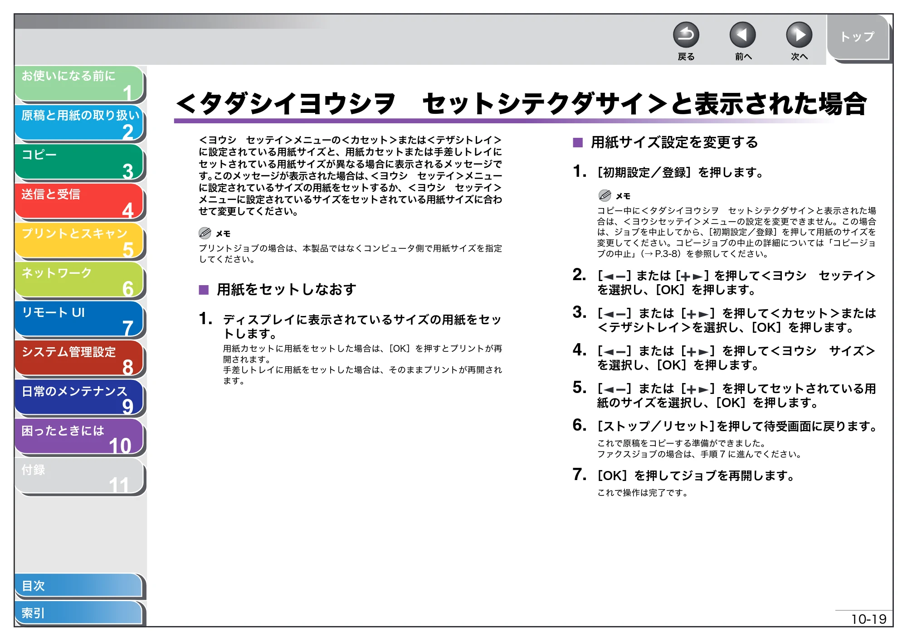Click the heading 用紙サイズ設定を変更する
The width and height of the screenshot is (907, 641).
pyautogui.click(x=674, y=142)
